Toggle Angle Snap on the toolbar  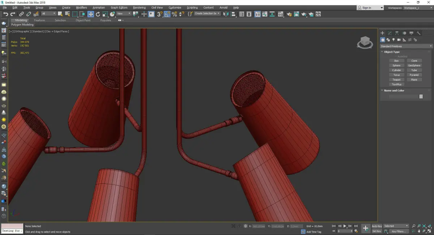(x=167, y=14)
